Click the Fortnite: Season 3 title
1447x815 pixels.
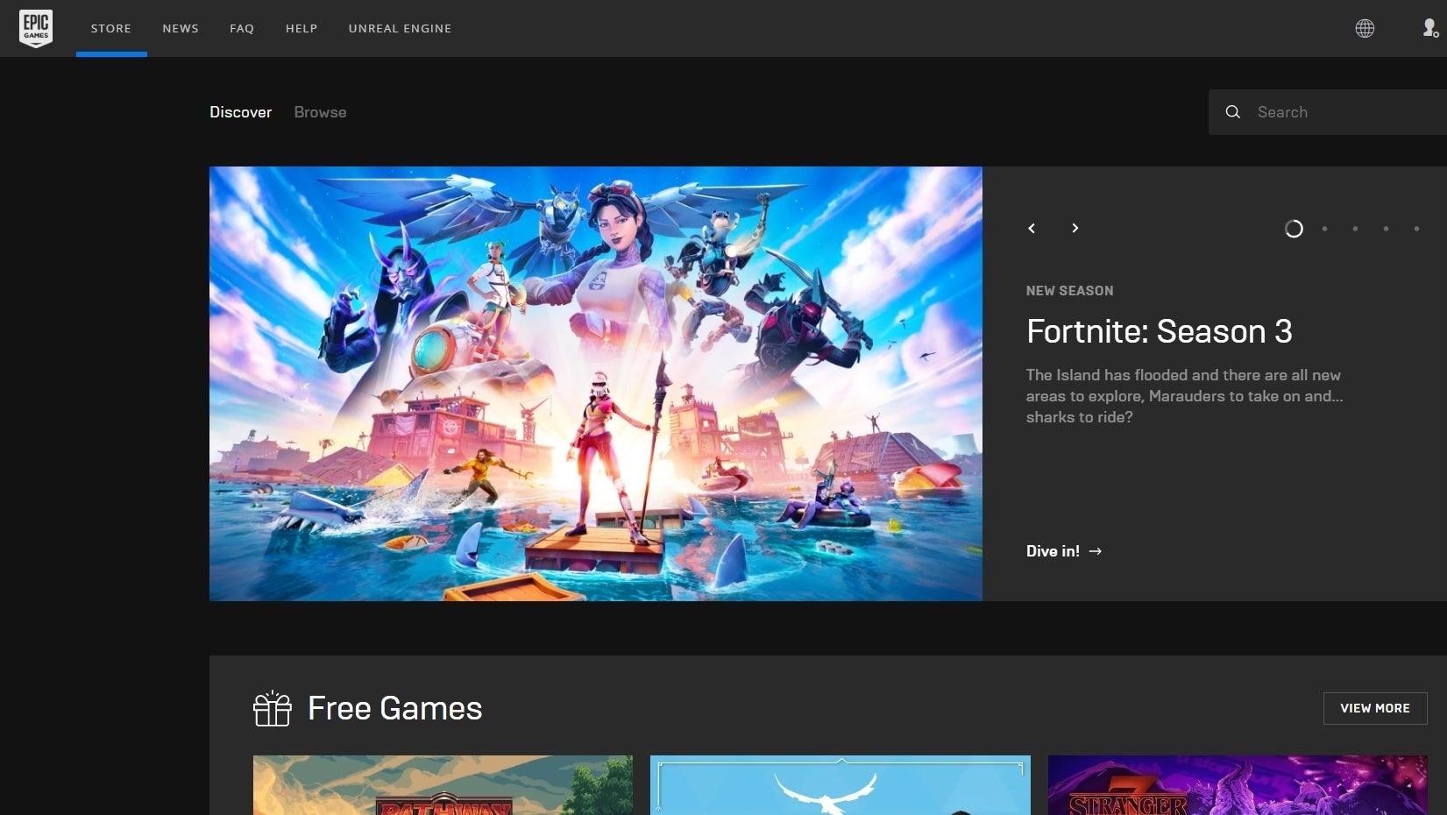tap(1160, 331)
